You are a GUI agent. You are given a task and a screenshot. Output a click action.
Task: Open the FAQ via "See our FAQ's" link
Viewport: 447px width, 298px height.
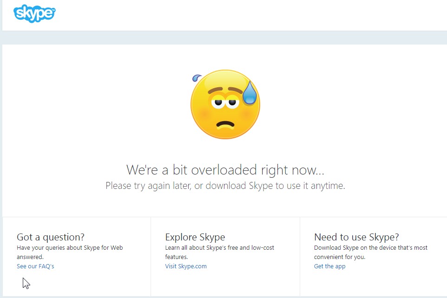tap(35, 266)
